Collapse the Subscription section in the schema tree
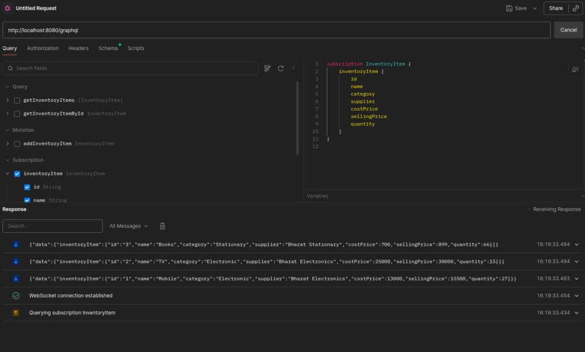The height and width of the screenshot is (352, 585). pyautogui.click(x=8, y=160)
